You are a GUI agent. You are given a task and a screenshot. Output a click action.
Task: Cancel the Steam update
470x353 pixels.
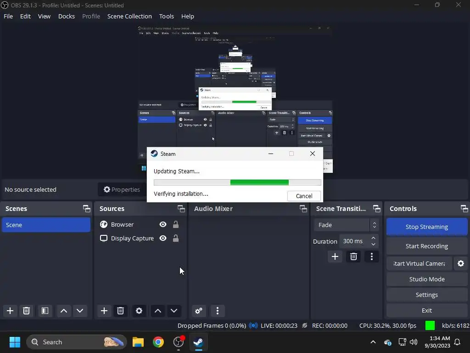point(304,196)
